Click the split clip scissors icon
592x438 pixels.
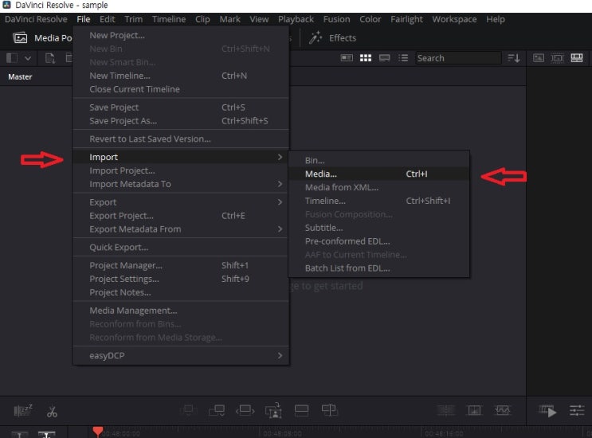[52, 411]
